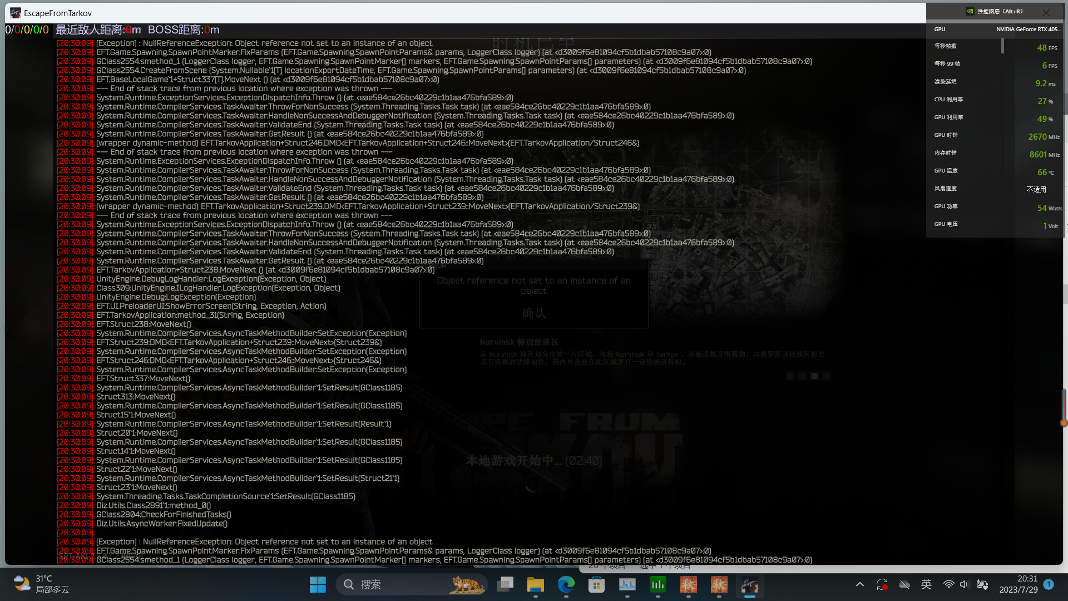This screenshot has height=601, width=1068.
Task: Open the Windows Start menu
Action: (318, 585)
